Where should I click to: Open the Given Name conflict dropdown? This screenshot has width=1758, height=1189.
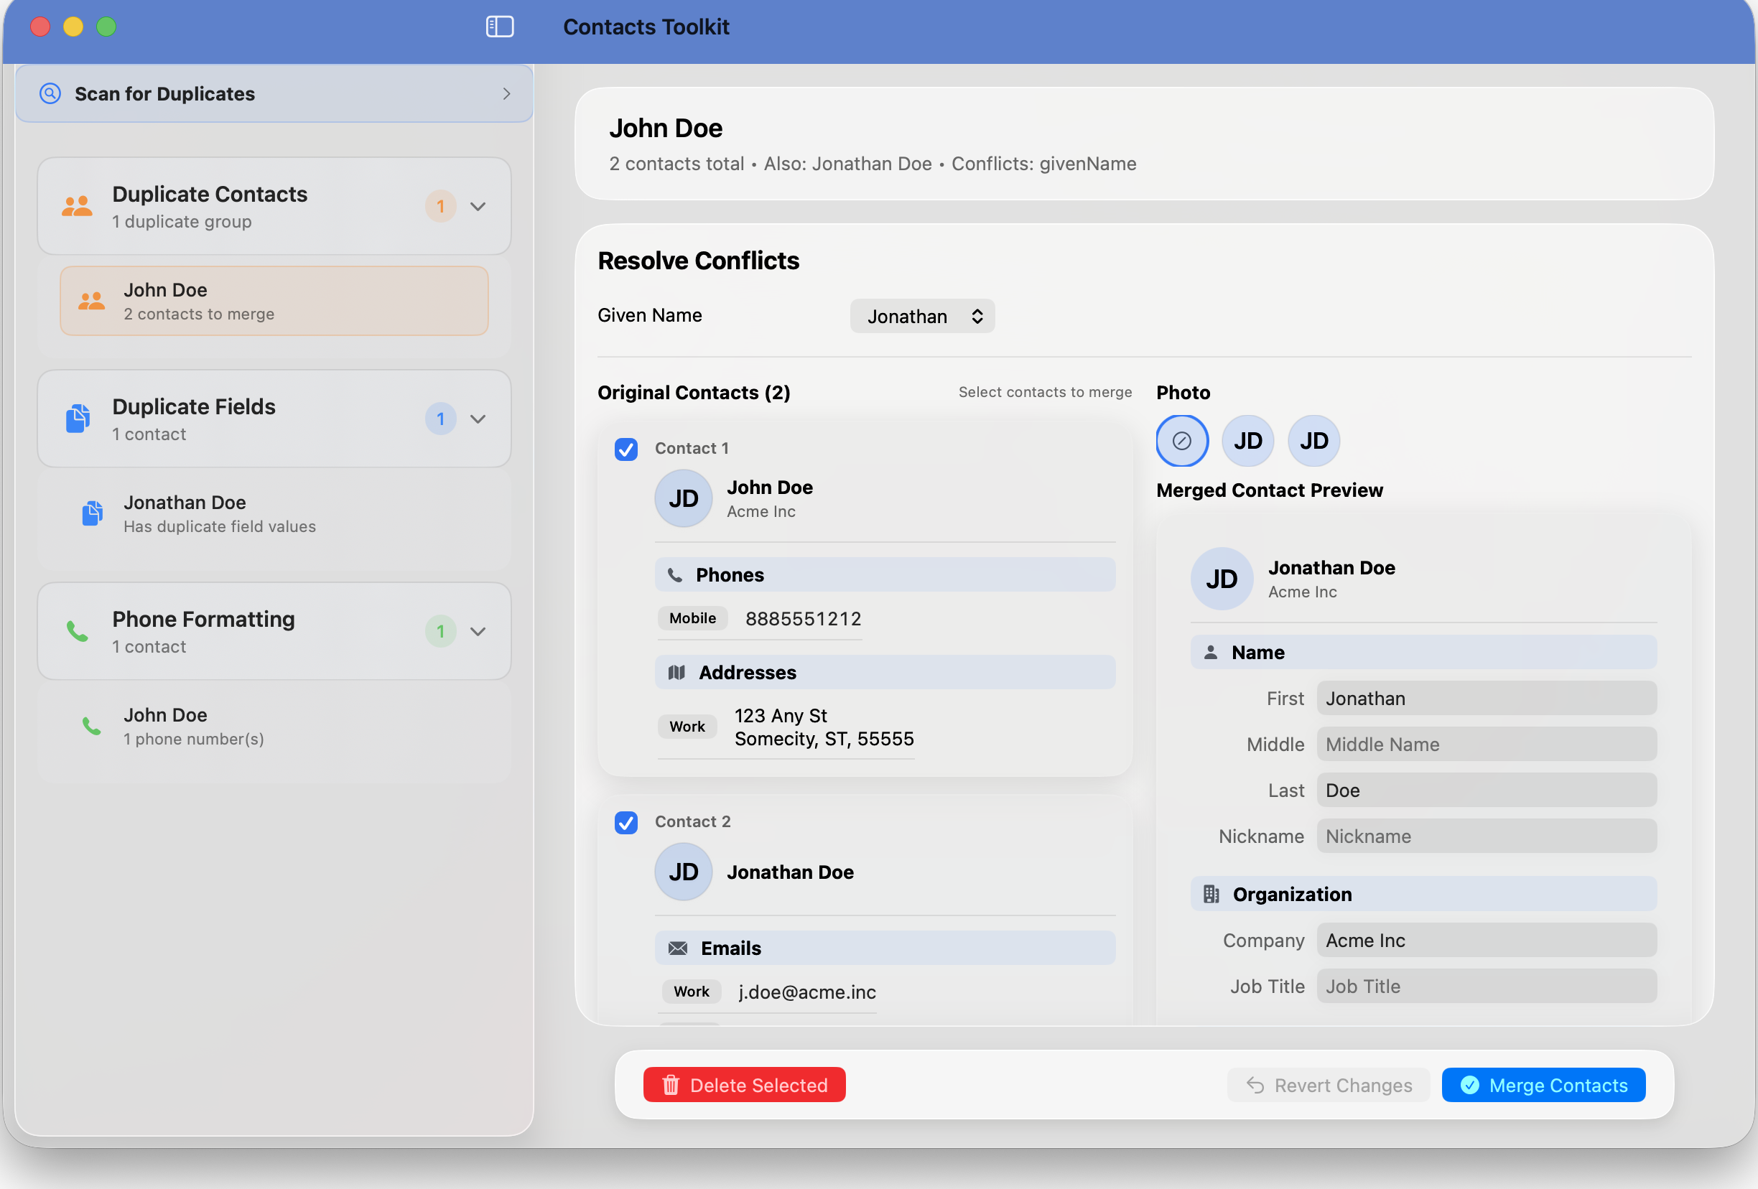pos(922,315)
